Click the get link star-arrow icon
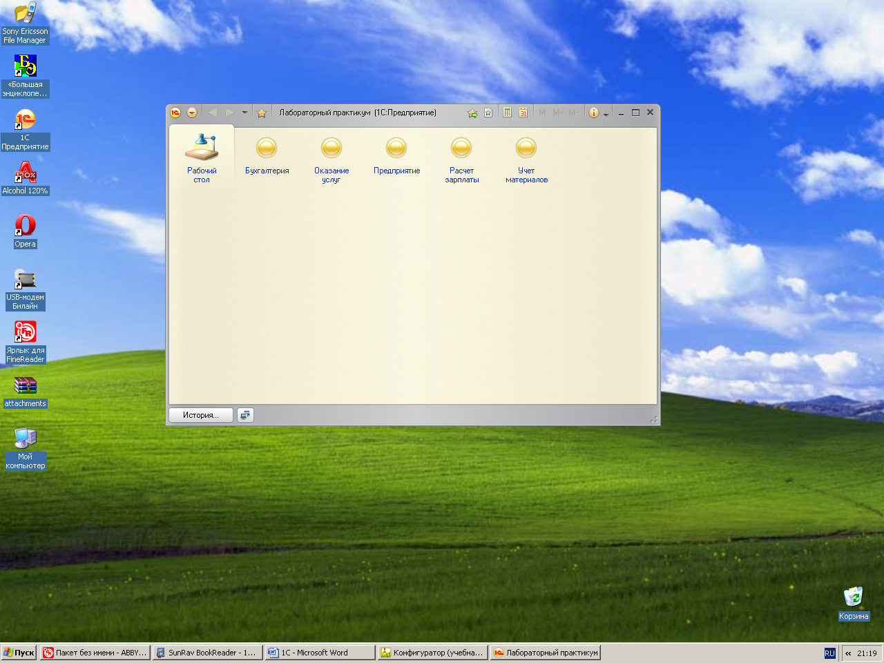The width and height of the screenshot is (884, 663). pyautogui.click(x=473, y=113)
